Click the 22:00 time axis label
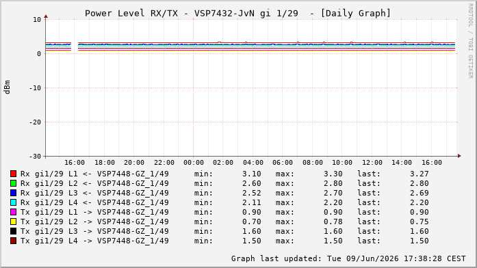477x268 pixels. (164, 163)
